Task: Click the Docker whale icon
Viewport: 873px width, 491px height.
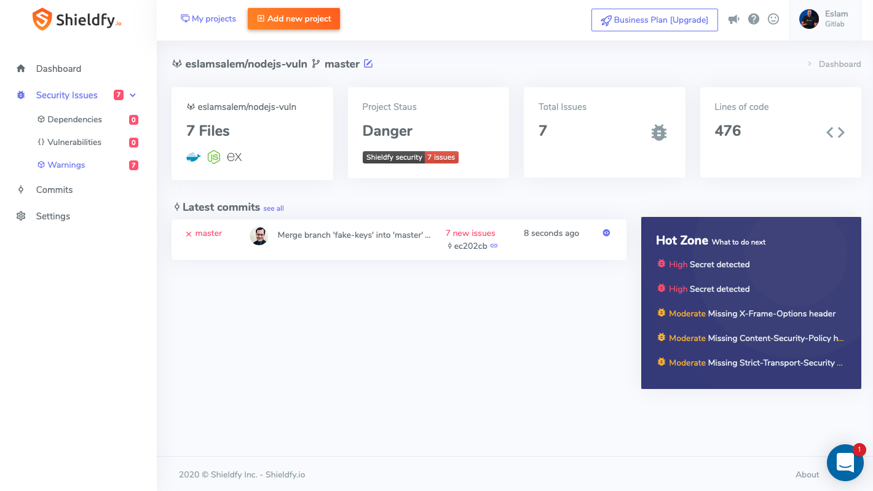Action: (x=194, y=157)
